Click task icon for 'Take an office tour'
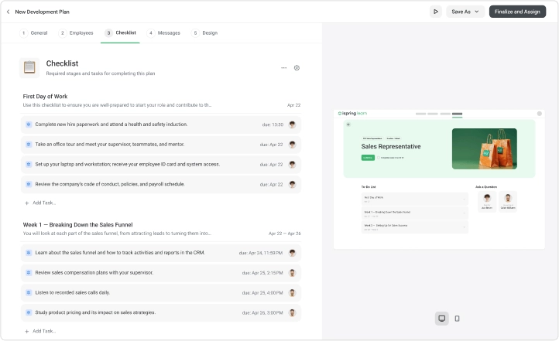Image resolution: width=559 pixels, height=341 pixels. coord(29,145)
